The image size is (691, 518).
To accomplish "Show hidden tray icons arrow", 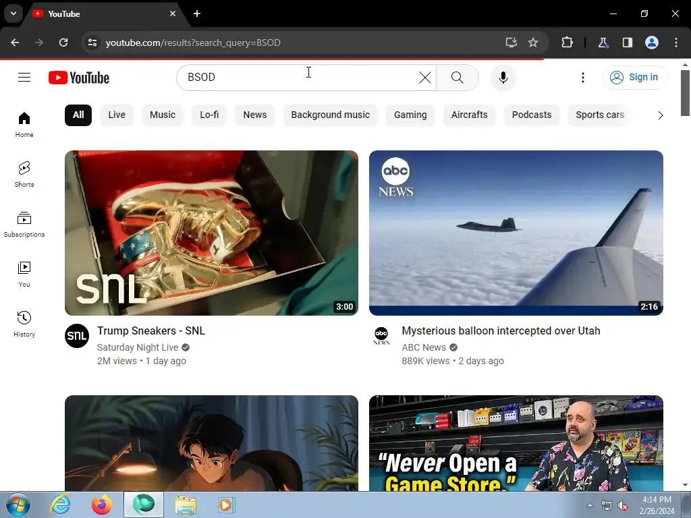I will [590, 506].
